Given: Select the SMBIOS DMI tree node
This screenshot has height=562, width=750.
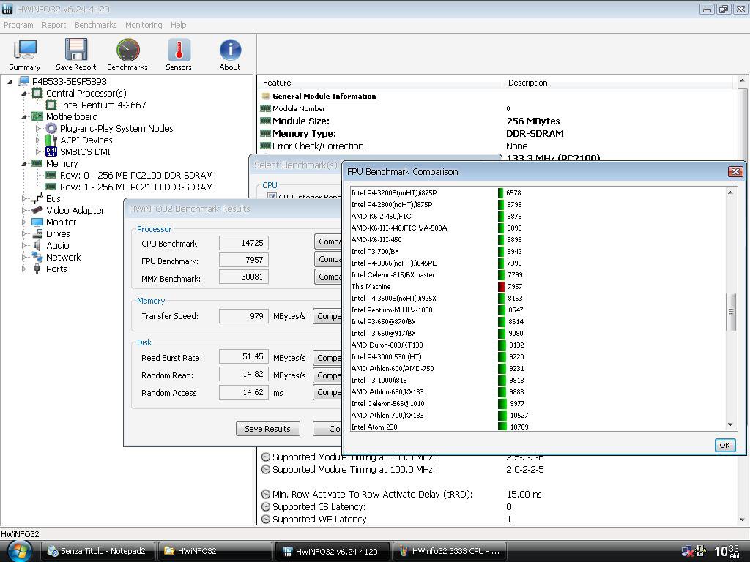Looking at the screenshot, I should (x=84, y=151).
